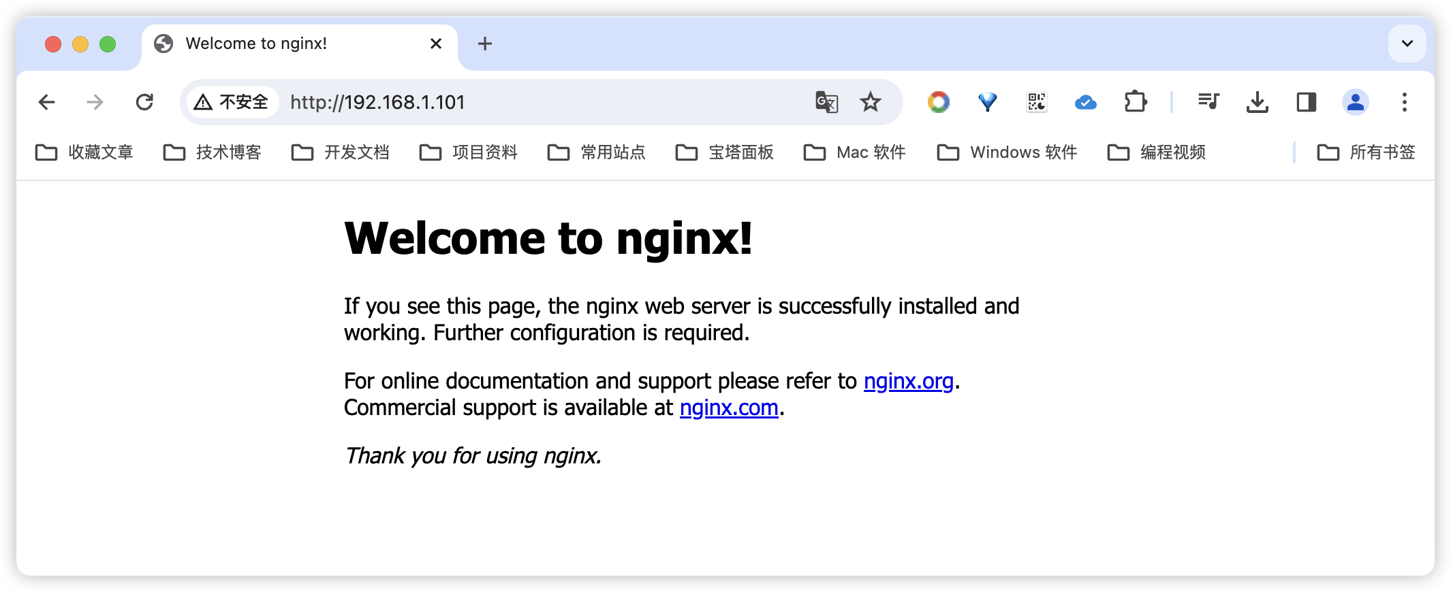Open the media controls playlist icon

pos(1208,102)
